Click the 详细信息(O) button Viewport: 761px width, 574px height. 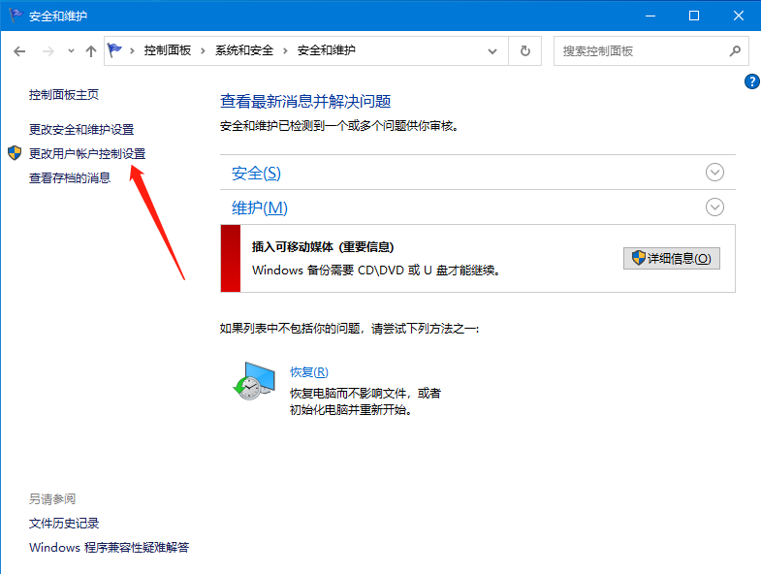pos(671,258)
